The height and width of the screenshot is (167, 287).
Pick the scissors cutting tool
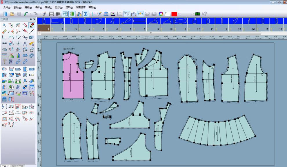click(25, 37)
